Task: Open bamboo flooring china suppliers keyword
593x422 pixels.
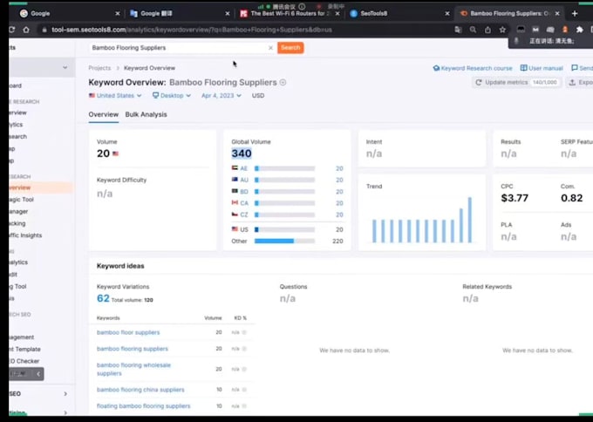Action: click(140, 390)
